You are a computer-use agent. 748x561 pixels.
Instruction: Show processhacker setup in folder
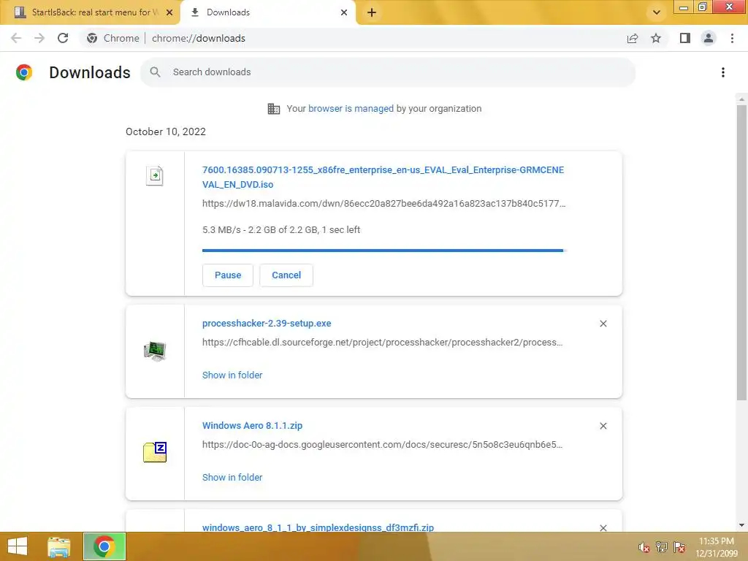point(232,375)
